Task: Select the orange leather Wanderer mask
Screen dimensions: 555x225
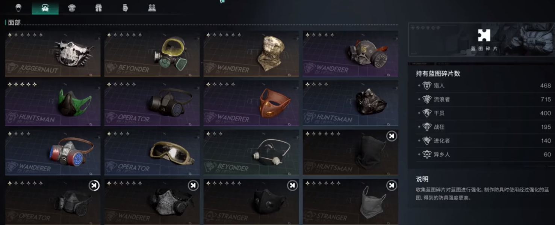Action: [x=251, y=103]
